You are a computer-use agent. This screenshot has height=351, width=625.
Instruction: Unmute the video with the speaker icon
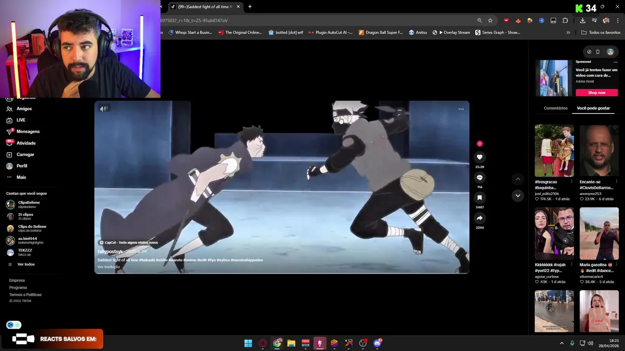(103, 109)
